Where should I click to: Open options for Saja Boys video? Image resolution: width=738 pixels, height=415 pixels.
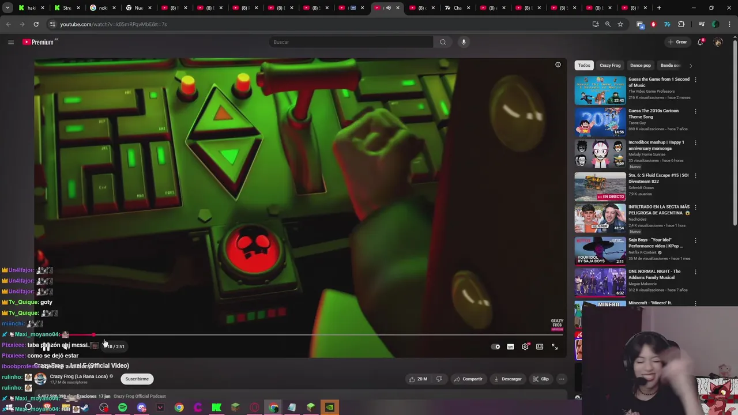coord(695,240)
